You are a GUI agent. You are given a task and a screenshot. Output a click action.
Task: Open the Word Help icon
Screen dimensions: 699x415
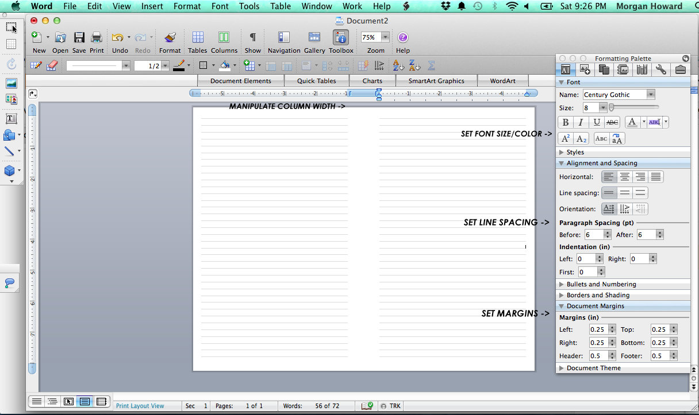pyautogui.click(x=403, y=37)
